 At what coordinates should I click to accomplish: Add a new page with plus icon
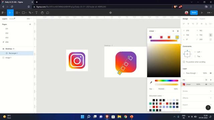point(30,24)
